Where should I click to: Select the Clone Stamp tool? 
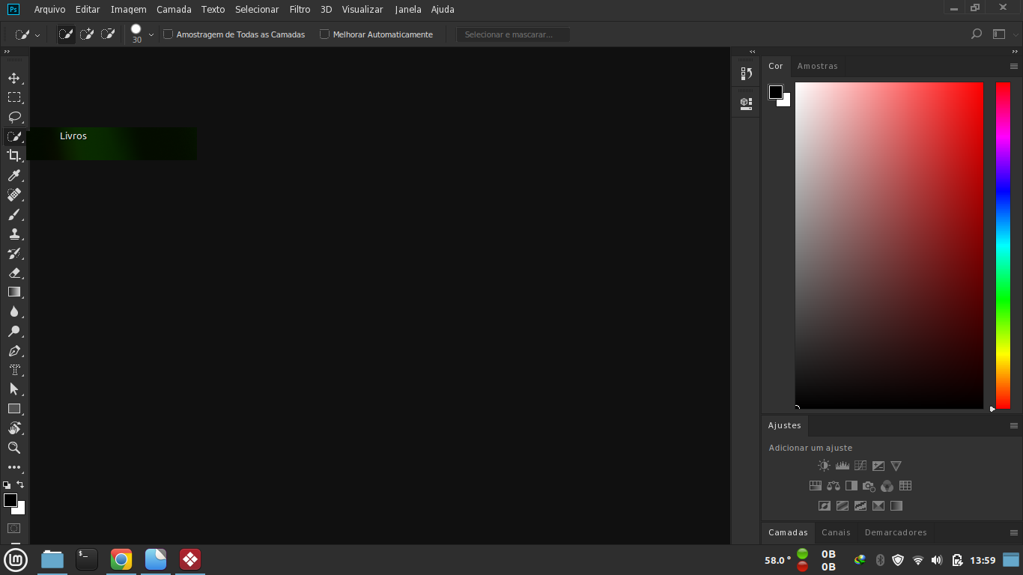(13, 234)
